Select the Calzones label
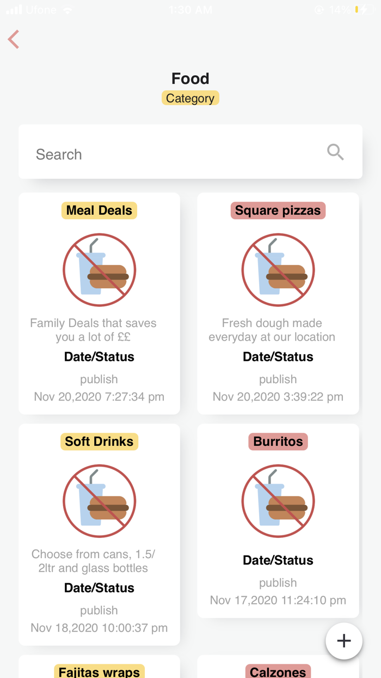The image size is (381, 678). pos(278,673)
